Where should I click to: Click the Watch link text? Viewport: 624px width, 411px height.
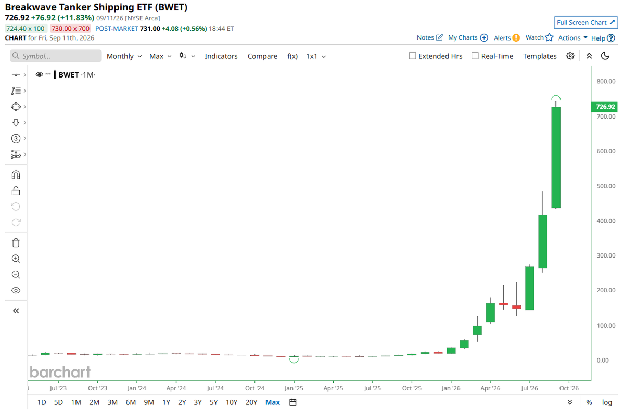click(534, 37)
